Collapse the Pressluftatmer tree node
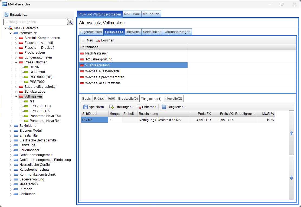 point(16,62)
